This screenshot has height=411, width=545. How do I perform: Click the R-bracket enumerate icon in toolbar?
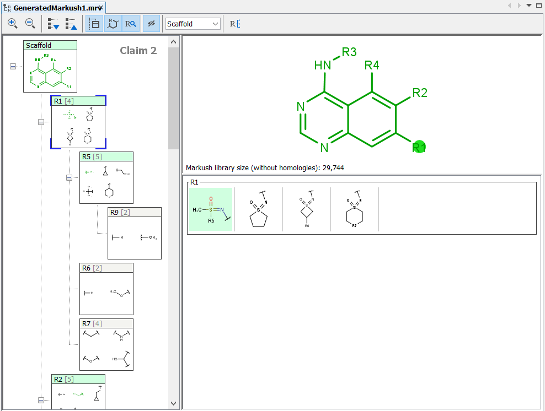pyautogui.click(x=235, y=24)
